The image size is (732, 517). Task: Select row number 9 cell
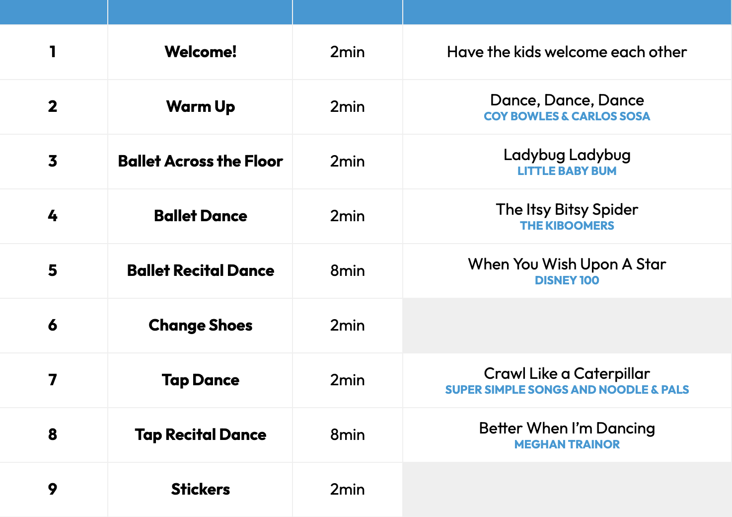[x=53, y=490]
